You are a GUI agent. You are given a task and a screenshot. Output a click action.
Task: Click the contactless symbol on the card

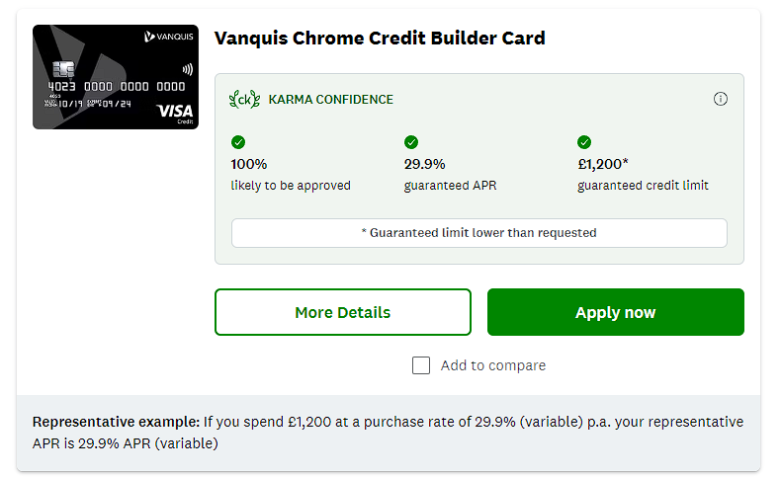[x=187, y=70]
